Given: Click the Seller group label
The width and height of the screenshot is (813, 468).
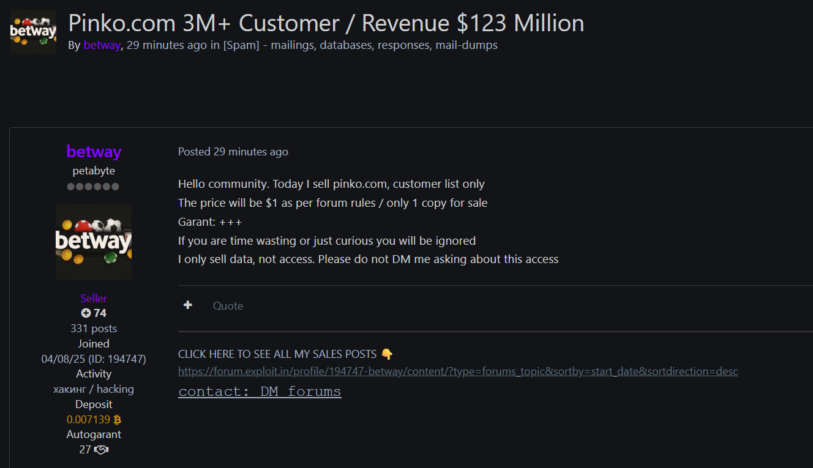Looking at the screenshot, I should [x=94, y=299].
